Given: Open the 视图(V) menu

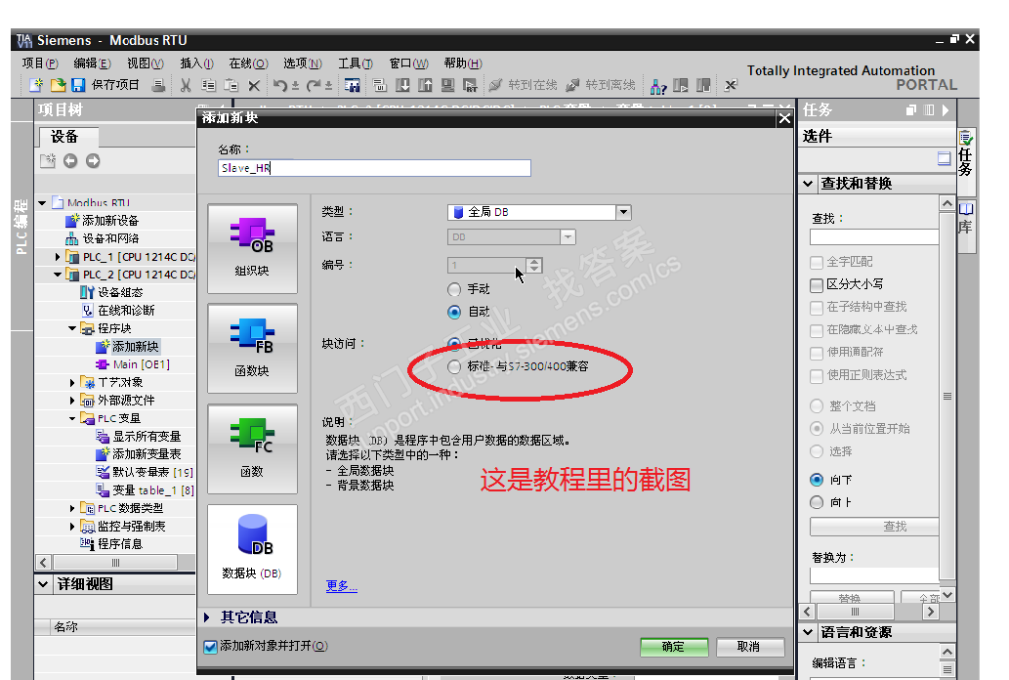Looking at the screenshot, I should click(146, 64).
